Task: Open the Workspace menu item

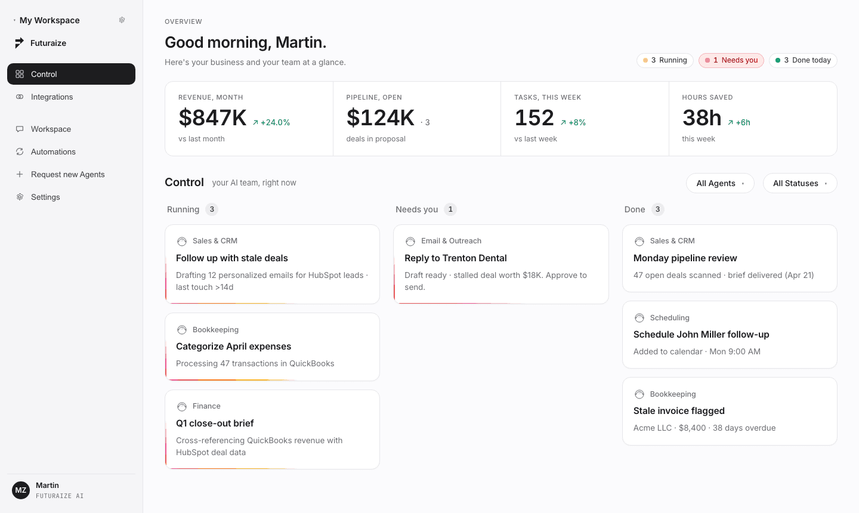Action: (x=71, y=129)
